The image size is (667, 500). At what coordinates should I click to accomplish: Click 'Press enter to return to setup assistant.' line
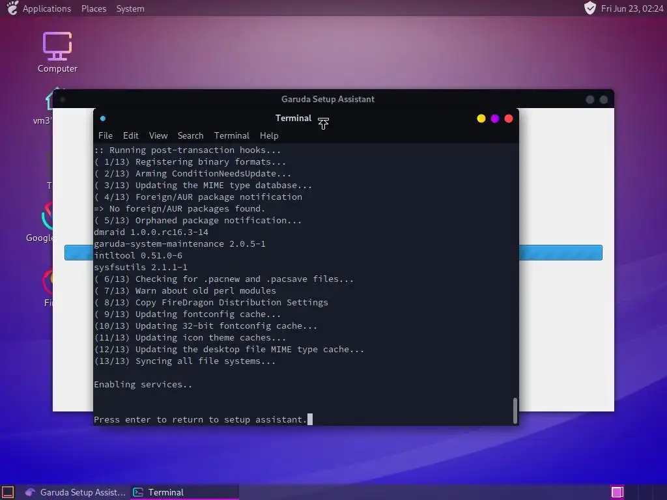201,420
